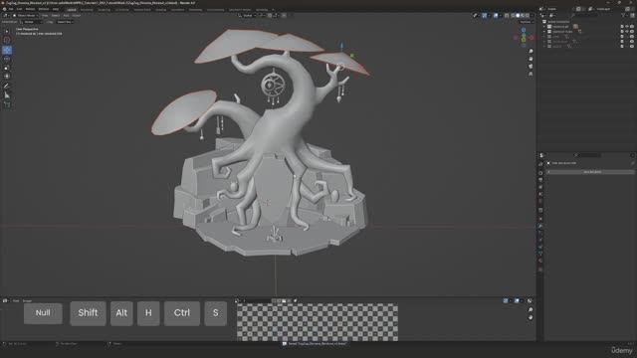Select the Rotate tool
This screenshot has width=637, height=358.
[x=7, y=59]
